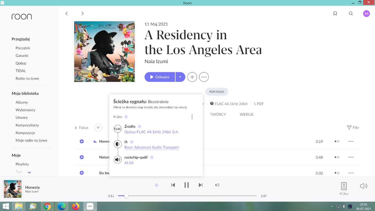The image size is (375, 211).
Task: Click the rockchip-spdif speaker icon in signal path
Action: click(118, 160)
